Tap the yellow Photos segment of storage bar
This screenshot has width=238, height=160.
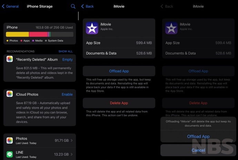coord(18,34)
